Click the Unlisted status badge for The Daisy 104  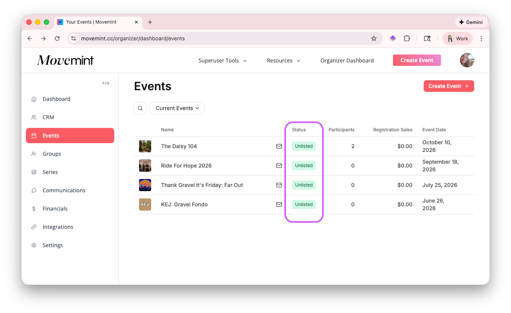click(x=303, y=146)
